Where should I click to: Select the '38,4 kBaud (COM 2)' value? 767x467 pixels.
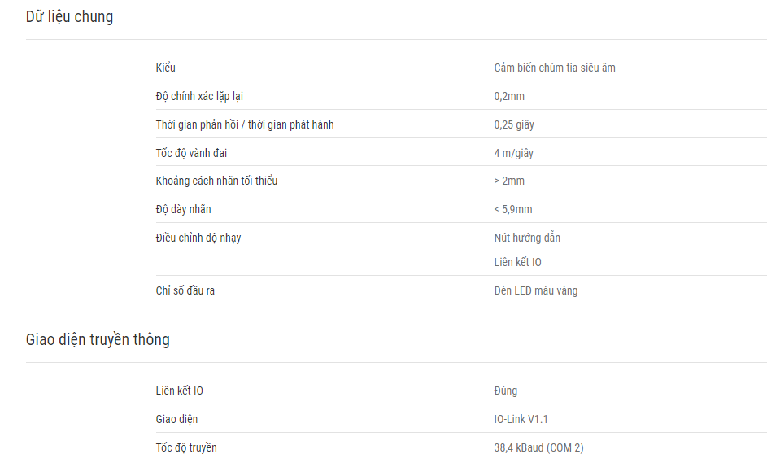point(538,448)
